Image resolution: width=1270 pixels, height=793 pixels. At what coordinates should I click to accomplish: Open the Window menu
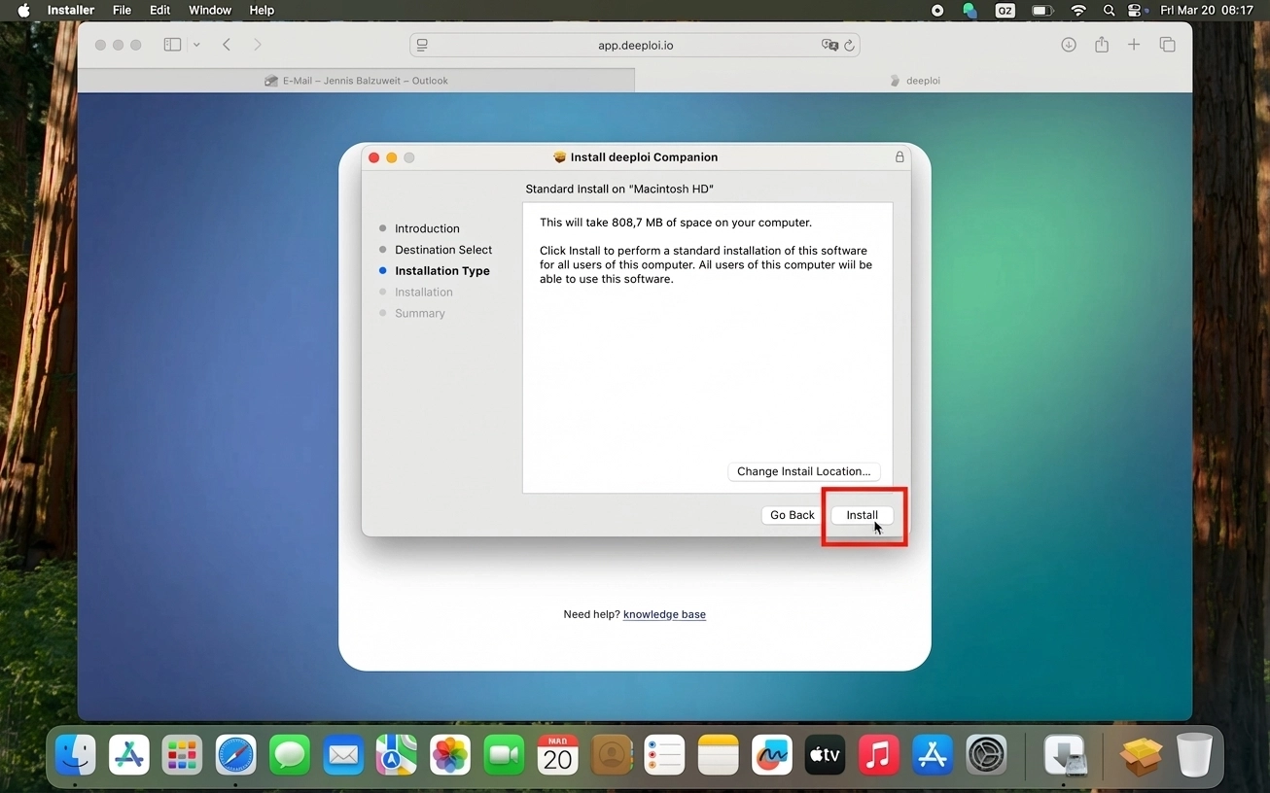pos(210,11)
